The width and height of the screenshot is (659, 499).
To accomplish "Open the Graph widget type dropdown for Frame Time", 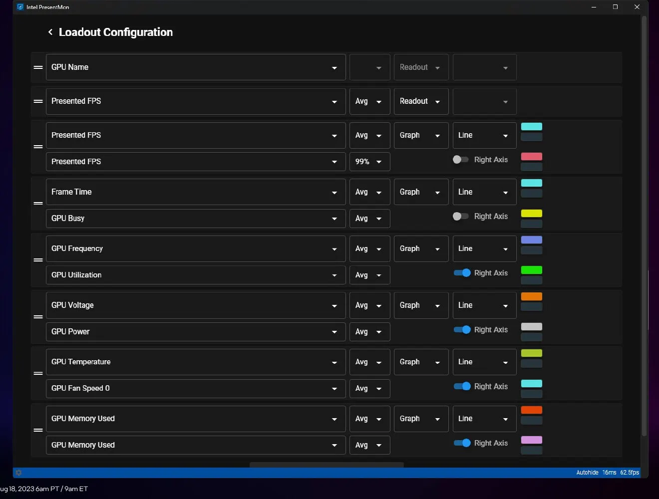I will click(420, 192).
